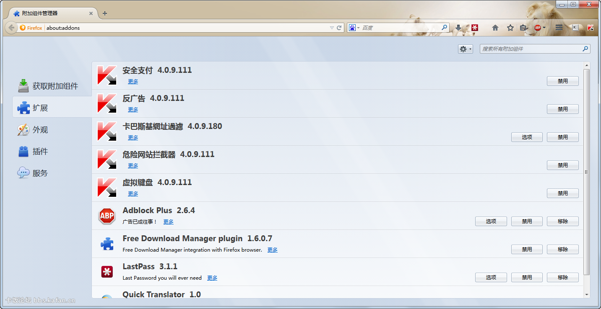The width and height of the screenshot is (601, 309).
Task: Disable 虚拟键盘 extension
Action: [562, 193]
